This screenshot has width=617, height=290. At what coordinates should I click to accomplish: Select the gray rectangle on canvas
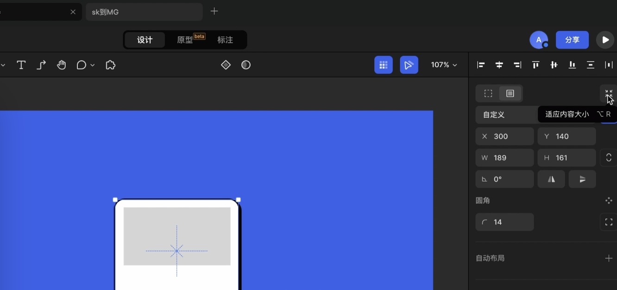(177, 236)
